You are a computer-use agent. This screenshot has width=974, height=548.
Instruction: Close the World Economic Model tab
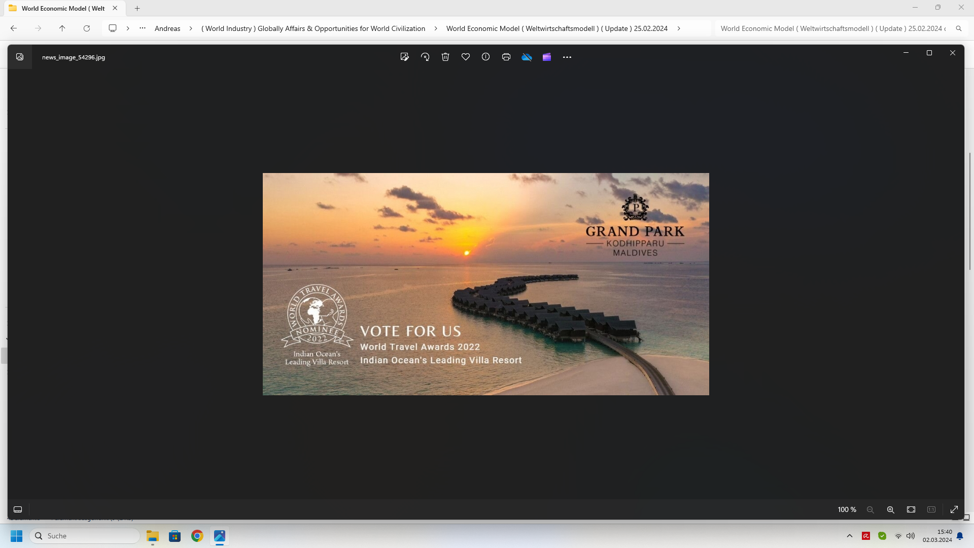tap(115, 8)
